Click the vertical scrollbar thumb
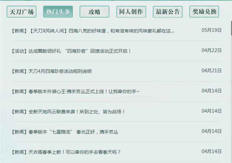This screenshot has height=163, width=232. [x=231, y=28]
